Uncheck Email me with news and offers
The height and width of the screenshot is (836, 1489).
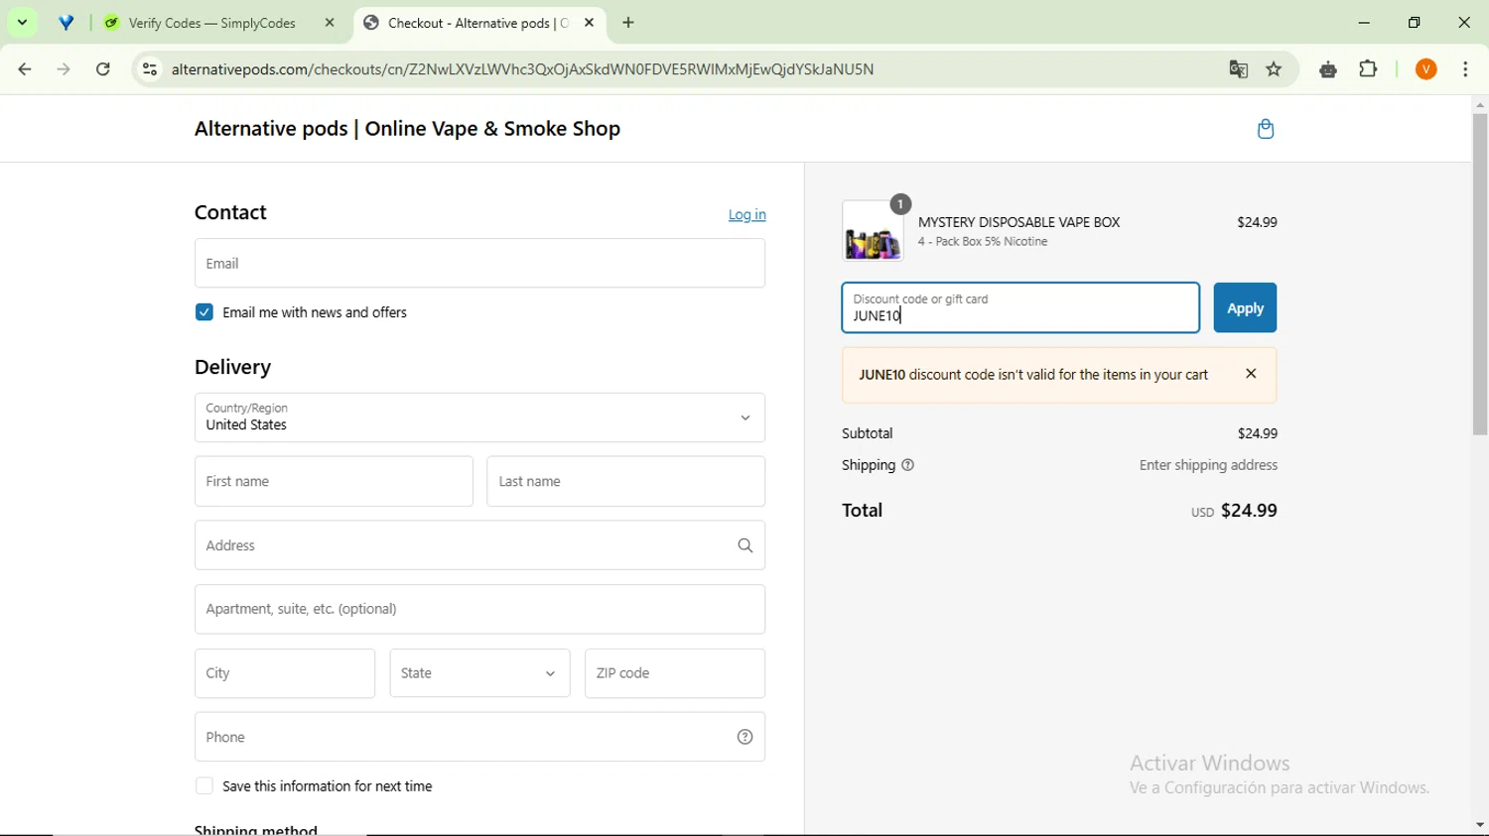(204, 312)
